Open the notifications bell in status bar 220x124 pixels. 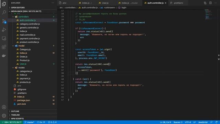(217, 122)
